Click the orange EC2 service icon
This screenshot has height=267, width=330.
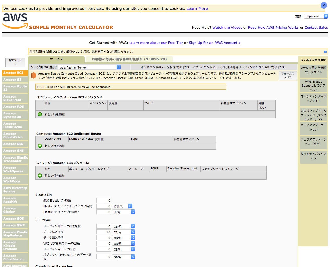33,76
